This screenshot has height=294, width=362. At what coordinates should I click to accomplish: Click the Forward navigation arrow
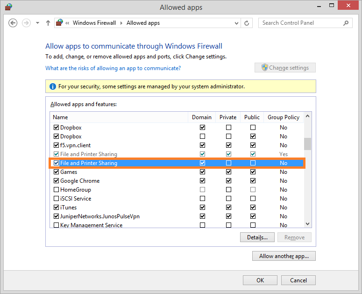[x=26, y=23]
